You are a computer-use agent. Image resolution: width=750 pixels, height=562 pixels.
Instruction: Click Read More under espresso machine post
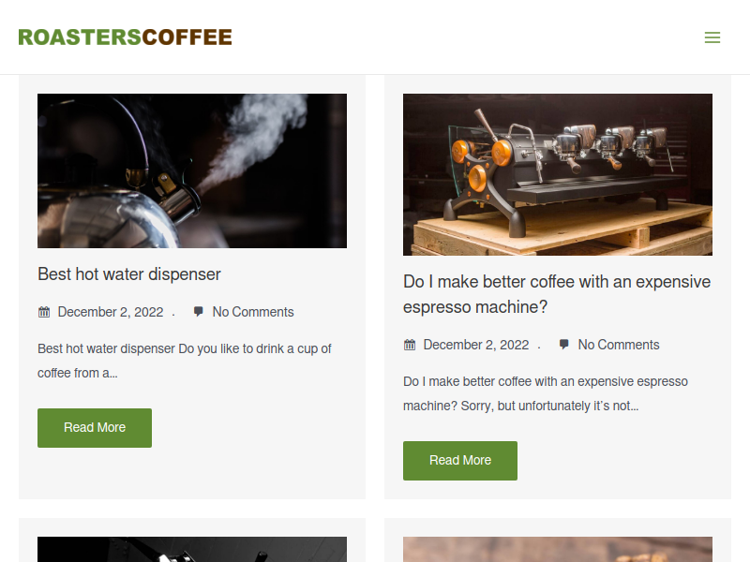(x=460, y=461)
